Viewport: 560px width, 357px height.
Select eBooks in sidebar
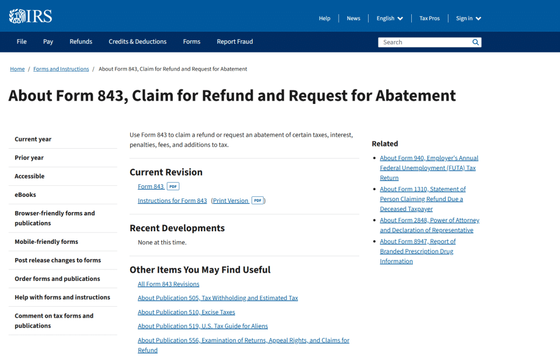tap(63, 195)
